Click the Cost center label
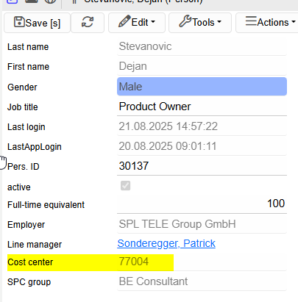The image size is (298, 302). 30,262
